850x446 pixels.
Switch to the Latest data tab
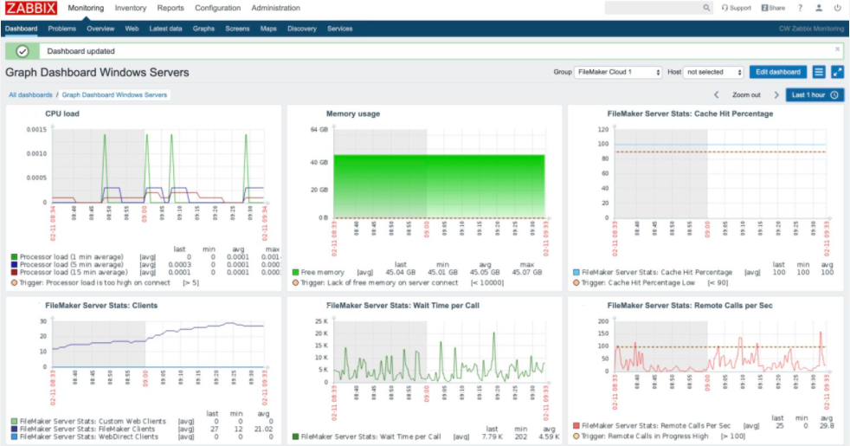point(165,29)
